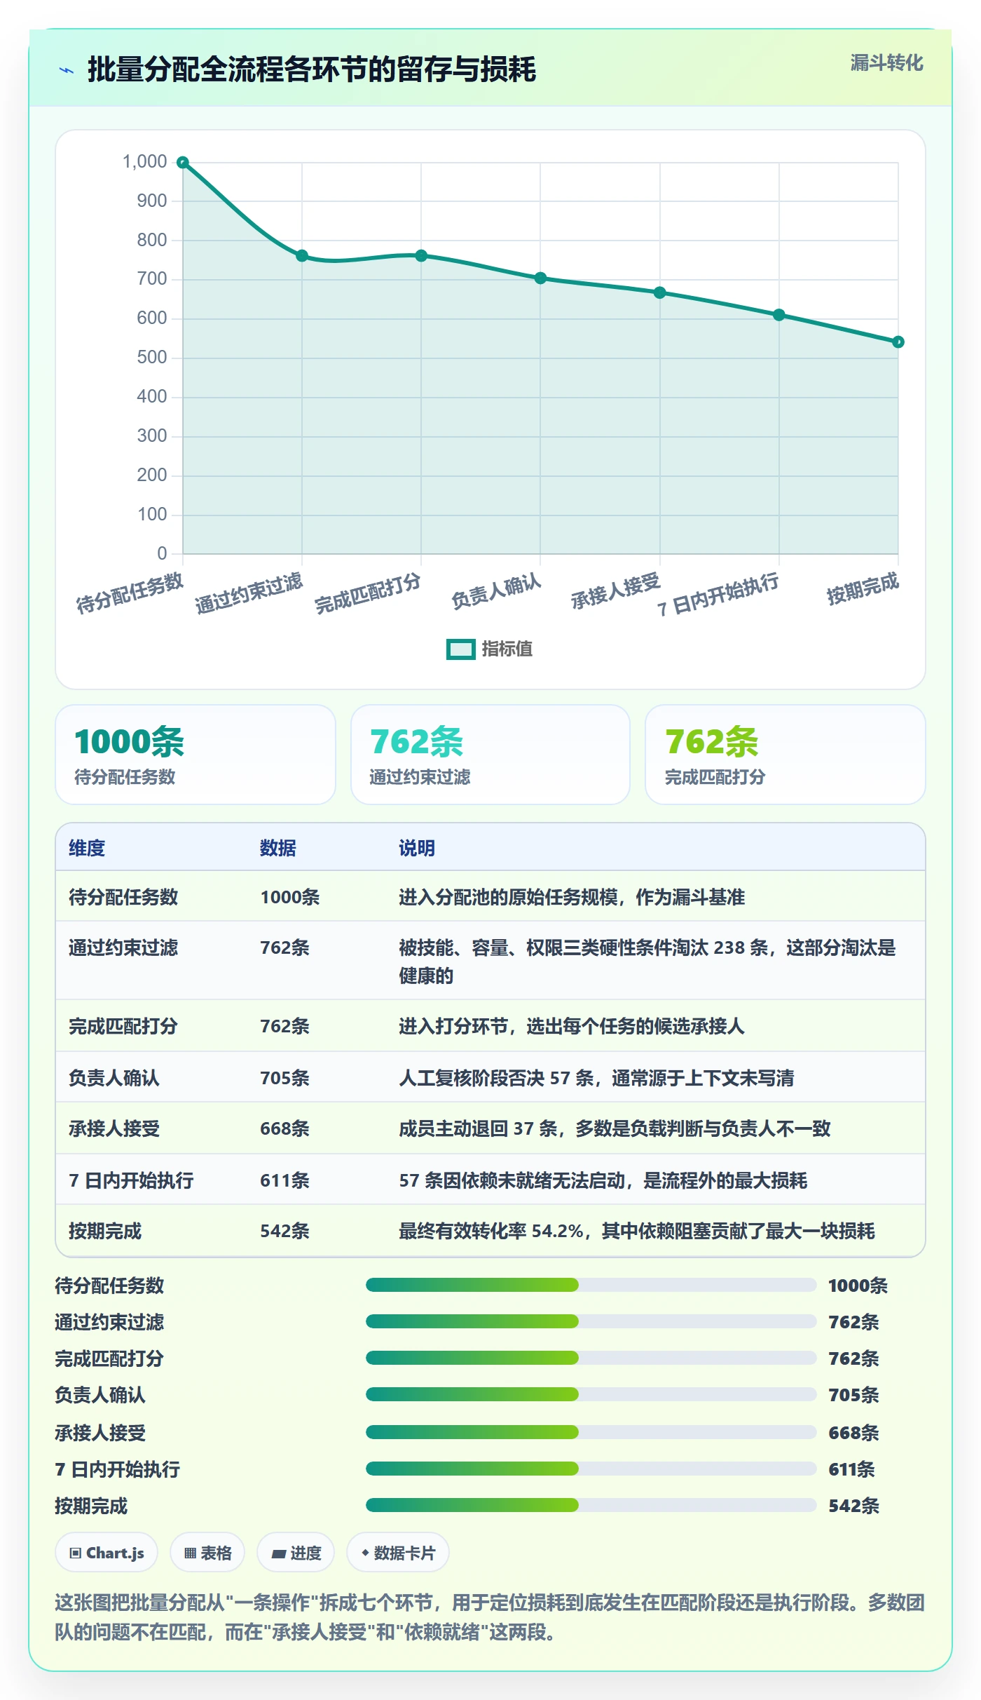Select the table description 成员主动退回 37 条

[x=615, y=1128]
